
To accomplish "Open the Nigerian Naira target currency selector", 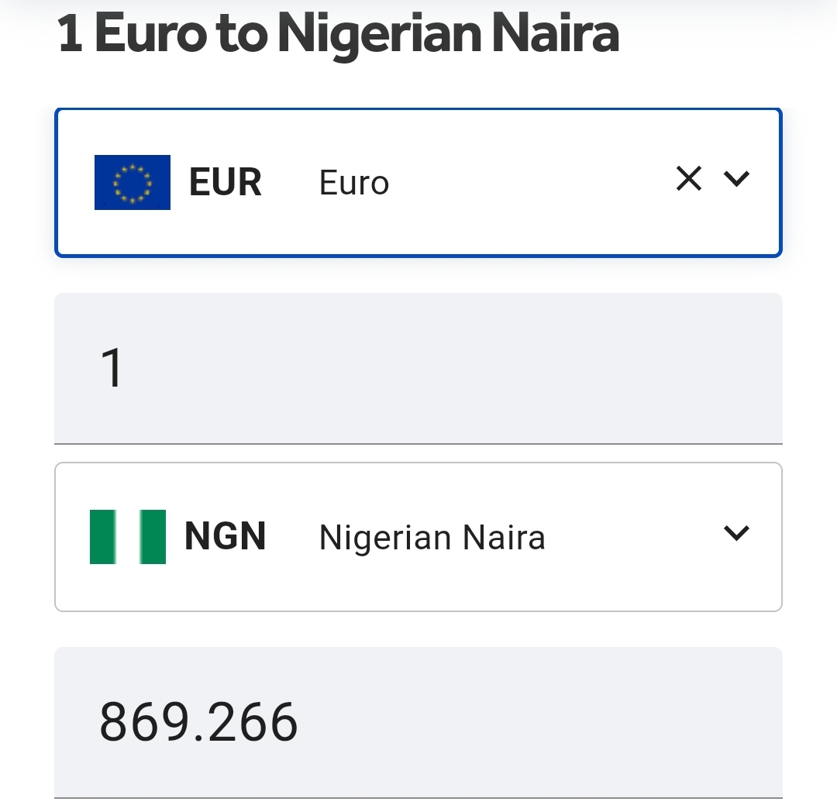I will (x=418, y=536).
